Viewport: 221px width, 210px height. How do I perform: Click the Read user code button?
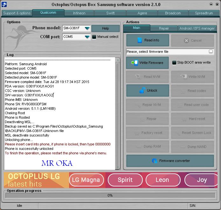coord(192,105)
